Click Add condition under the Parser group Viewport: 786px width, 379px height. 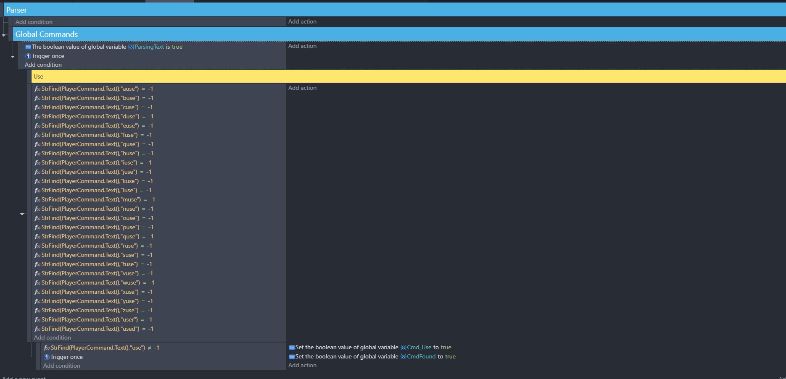34,22
